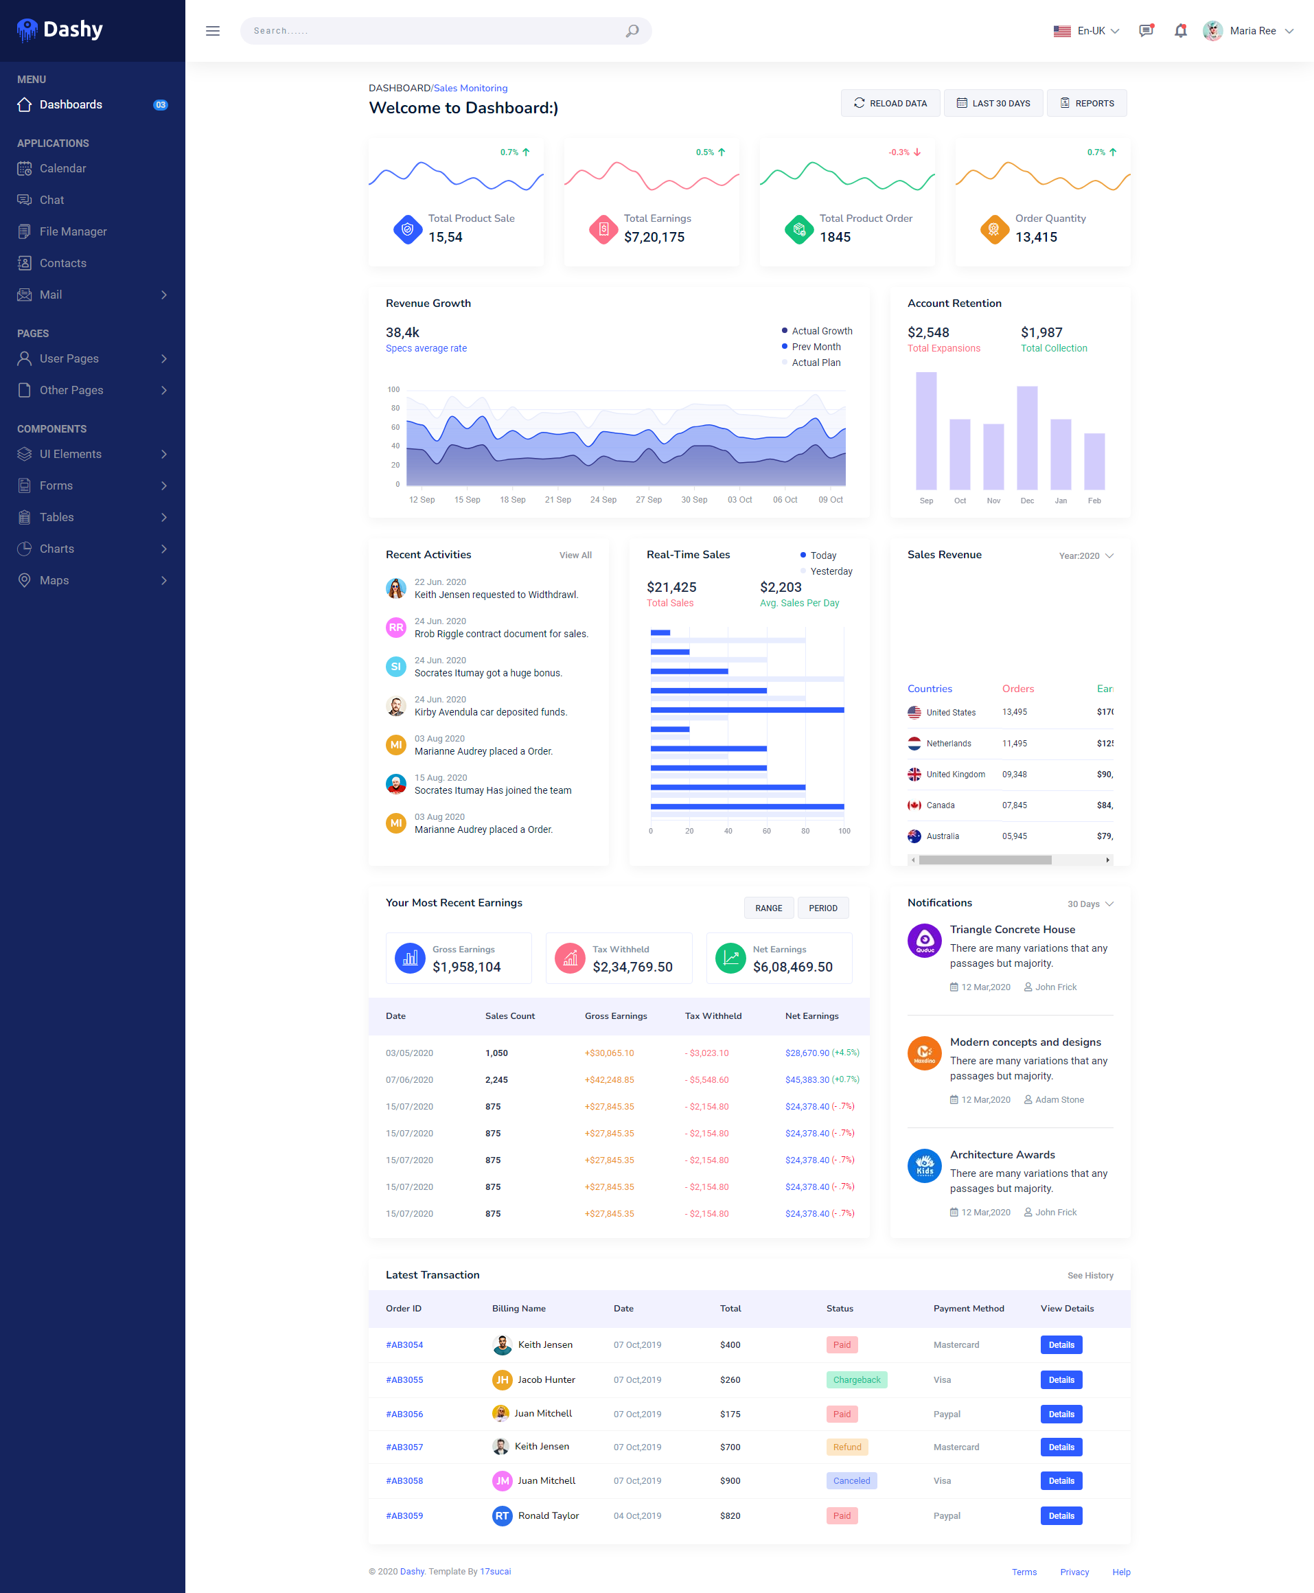
Task: Open the notifications bell icon
Action: pos(1180,31)
